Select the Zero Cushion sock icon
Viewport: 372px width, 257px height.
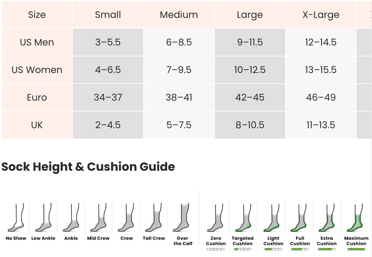coord(216,217)
